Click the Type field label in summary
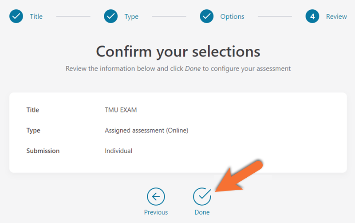The width and height of the screenshot is (355, 223). coord(33,131)
